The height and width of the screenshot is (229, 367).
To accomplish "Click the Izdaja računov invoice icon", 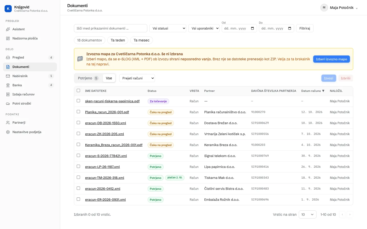I will (x=8, y=94).
